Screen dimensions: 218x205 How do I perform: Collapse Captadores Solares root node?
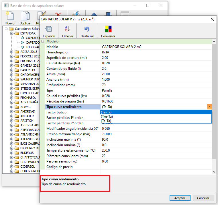click(x=6, y=29)
